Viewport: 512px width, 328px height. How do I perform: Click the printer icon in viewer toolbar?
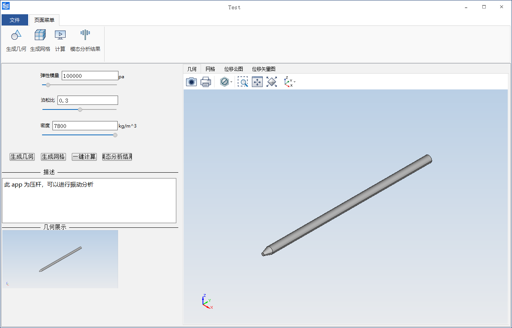click(206, 82)
